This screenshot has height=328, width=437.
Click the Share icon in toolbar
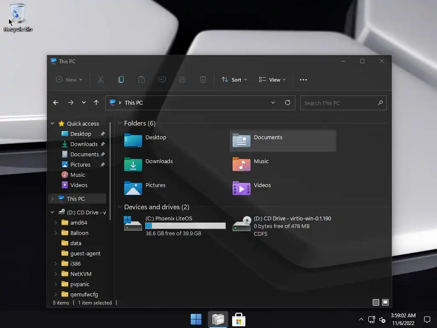click(x=183, y=80)
